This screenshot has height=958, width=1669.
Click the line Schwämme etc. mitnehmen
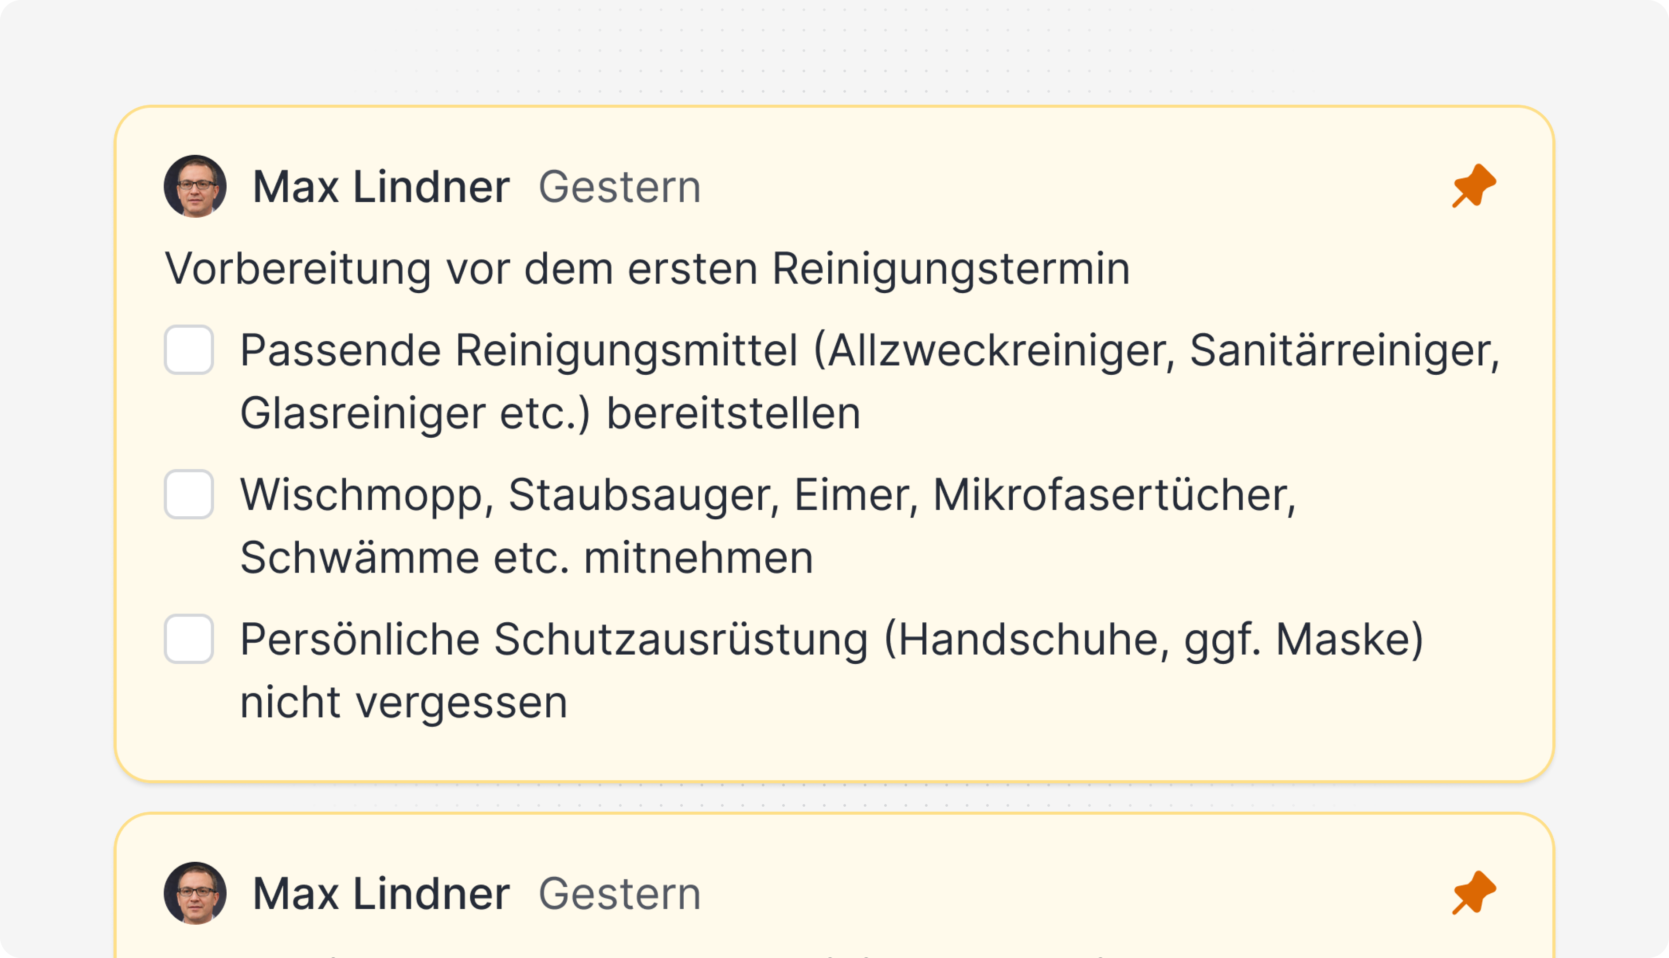(x=526, y=558)
